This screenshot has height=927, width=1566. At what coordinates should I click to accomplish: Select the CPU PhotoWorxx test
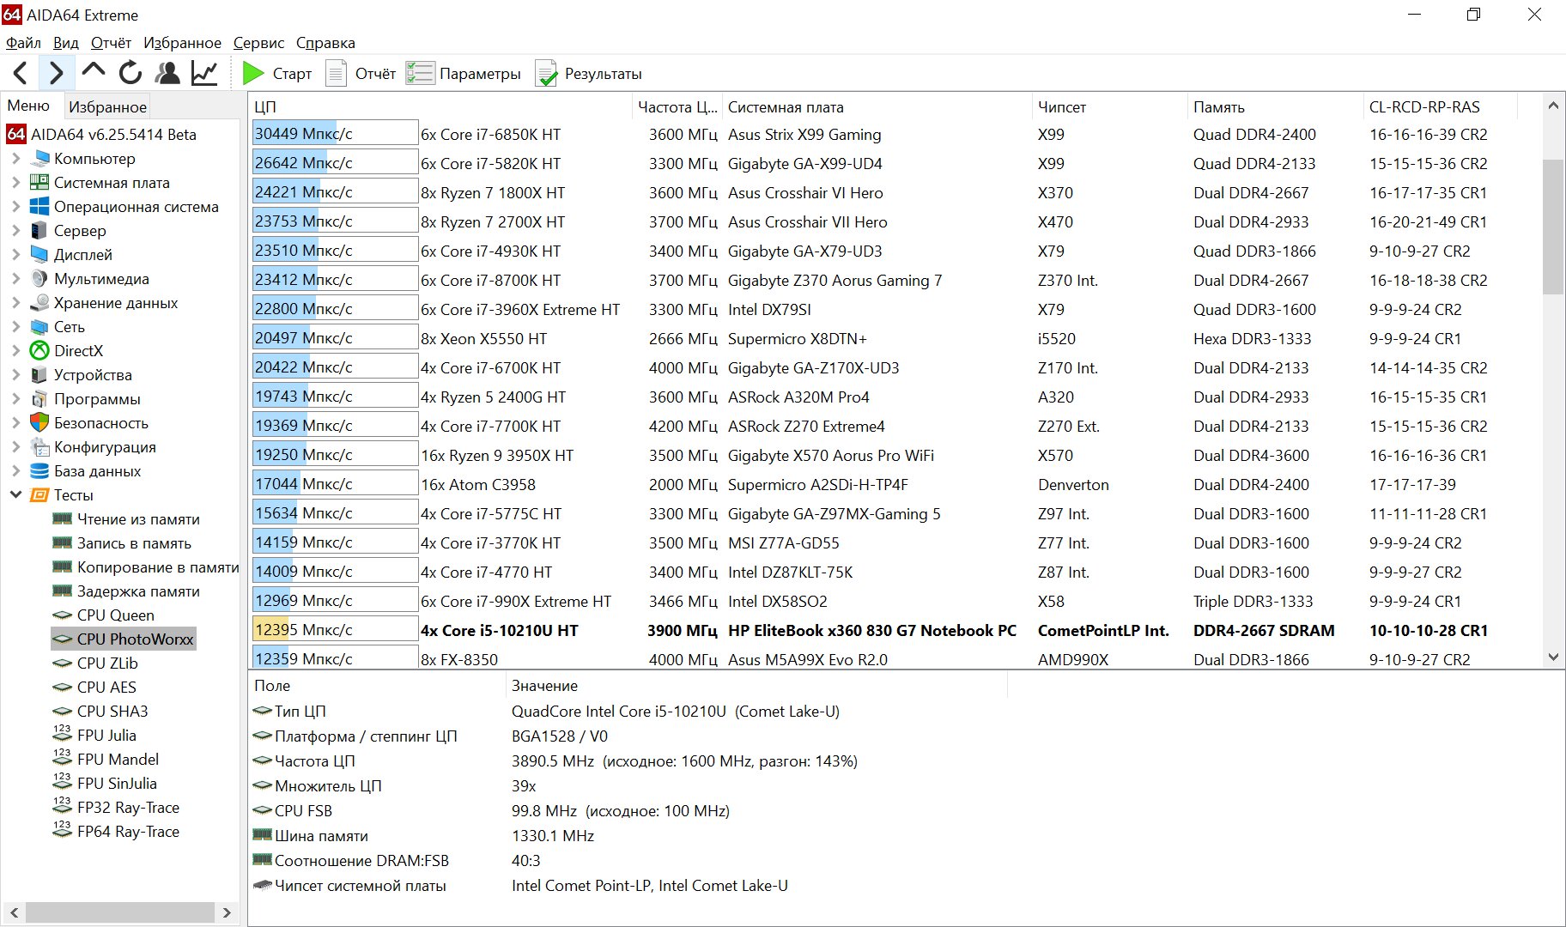[x=135, y=639]
